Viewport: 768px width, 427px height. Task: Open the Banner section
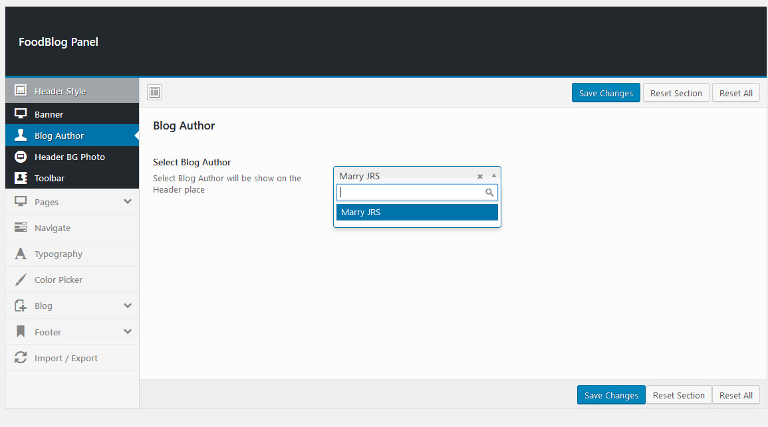(x=72, y=114)
